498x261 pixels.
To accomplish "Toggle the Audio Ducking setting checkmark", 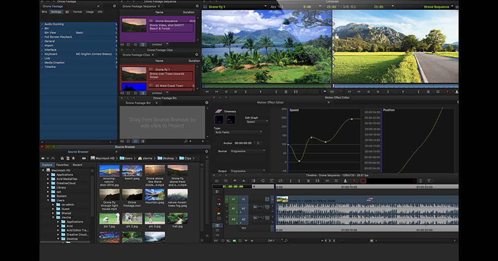I will [42, 24].
